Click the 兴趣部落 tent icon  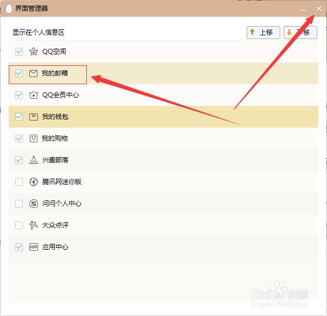33,160
